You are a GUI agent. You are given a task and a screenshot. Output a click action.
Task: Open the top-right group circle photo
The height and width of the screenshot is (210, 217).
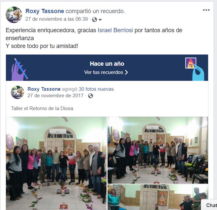pos(158,150)
